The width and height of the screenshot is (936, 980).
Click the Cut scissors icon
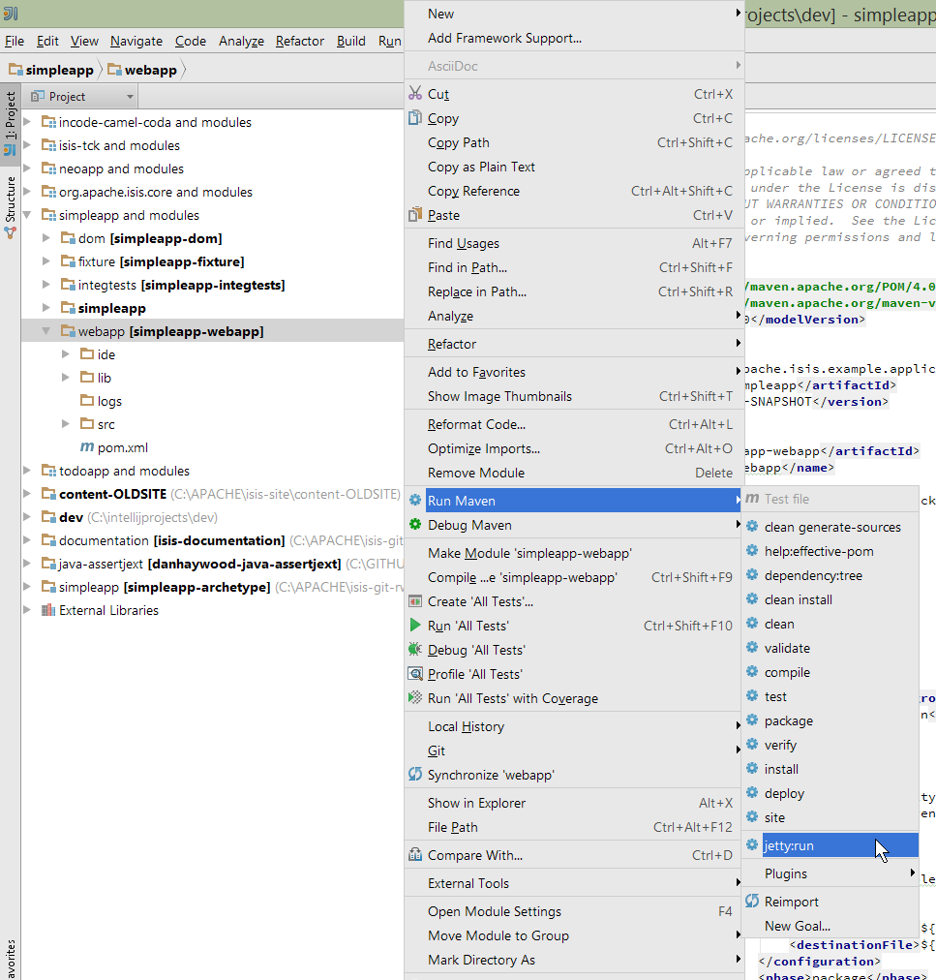click(x=415, y=94)
